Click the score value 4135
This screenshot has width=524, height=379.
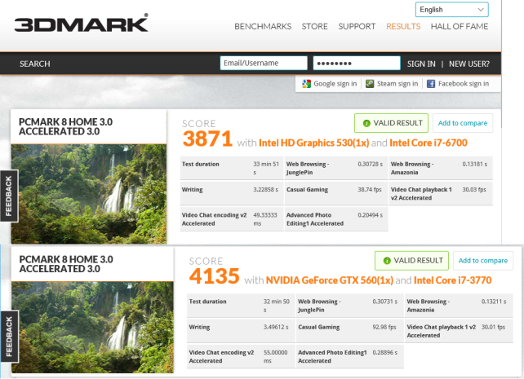[214, 276]
